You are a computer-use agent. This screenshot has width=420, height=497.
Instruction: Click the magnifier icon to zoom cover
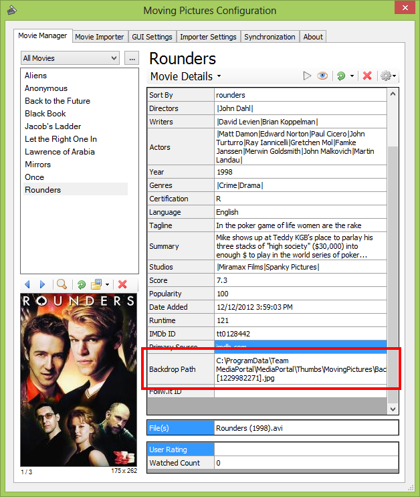coord(62,284)
